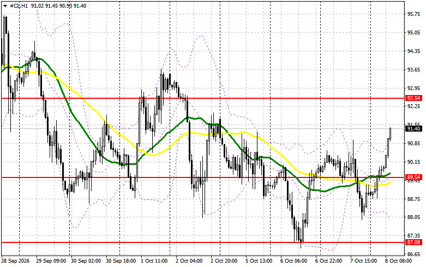
Task: Click the 5 Oct 13:00 time label
Action: [259, 261]
